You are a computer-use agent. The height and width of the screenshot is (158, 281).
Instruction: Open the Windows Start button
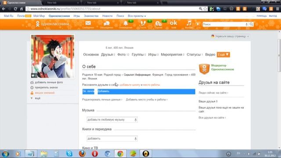point(5,154)
